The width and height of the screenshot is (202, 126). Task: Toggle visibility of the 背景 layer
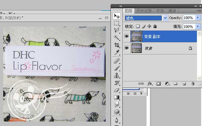coord(127,48)
